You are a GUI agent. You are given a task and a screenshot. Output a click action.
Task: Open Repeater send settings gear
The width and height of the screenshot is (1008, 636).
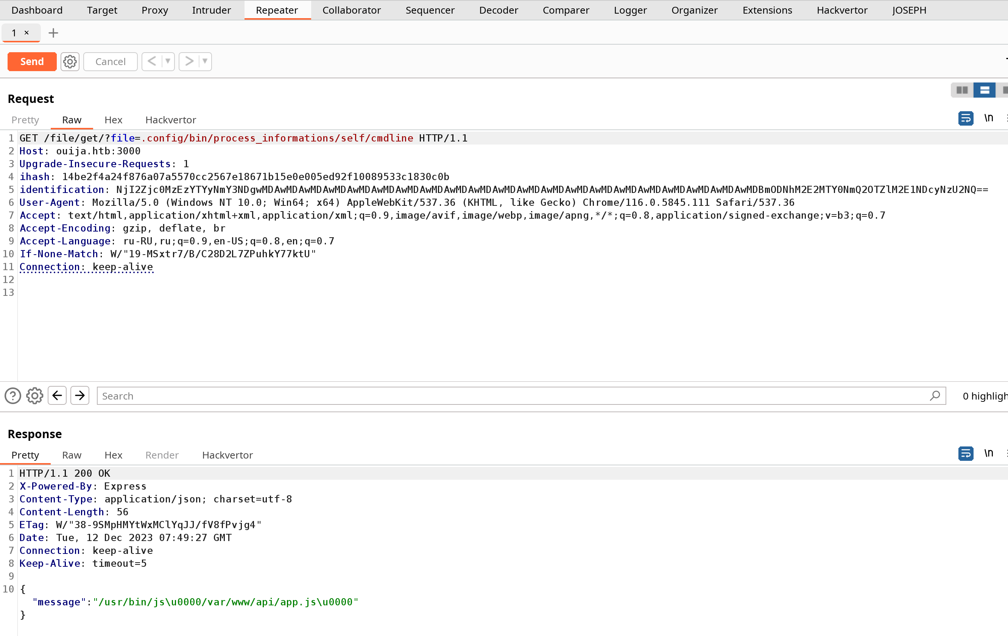tap(70, 62)
